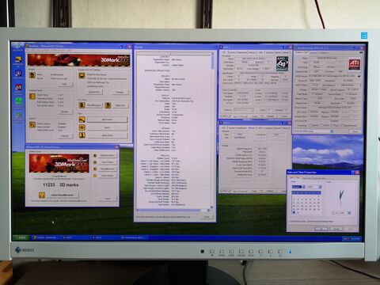380x285 pixels.
Task: Switch to Mainboard tab in top CPU-Z window
Action: click(242, 53)
